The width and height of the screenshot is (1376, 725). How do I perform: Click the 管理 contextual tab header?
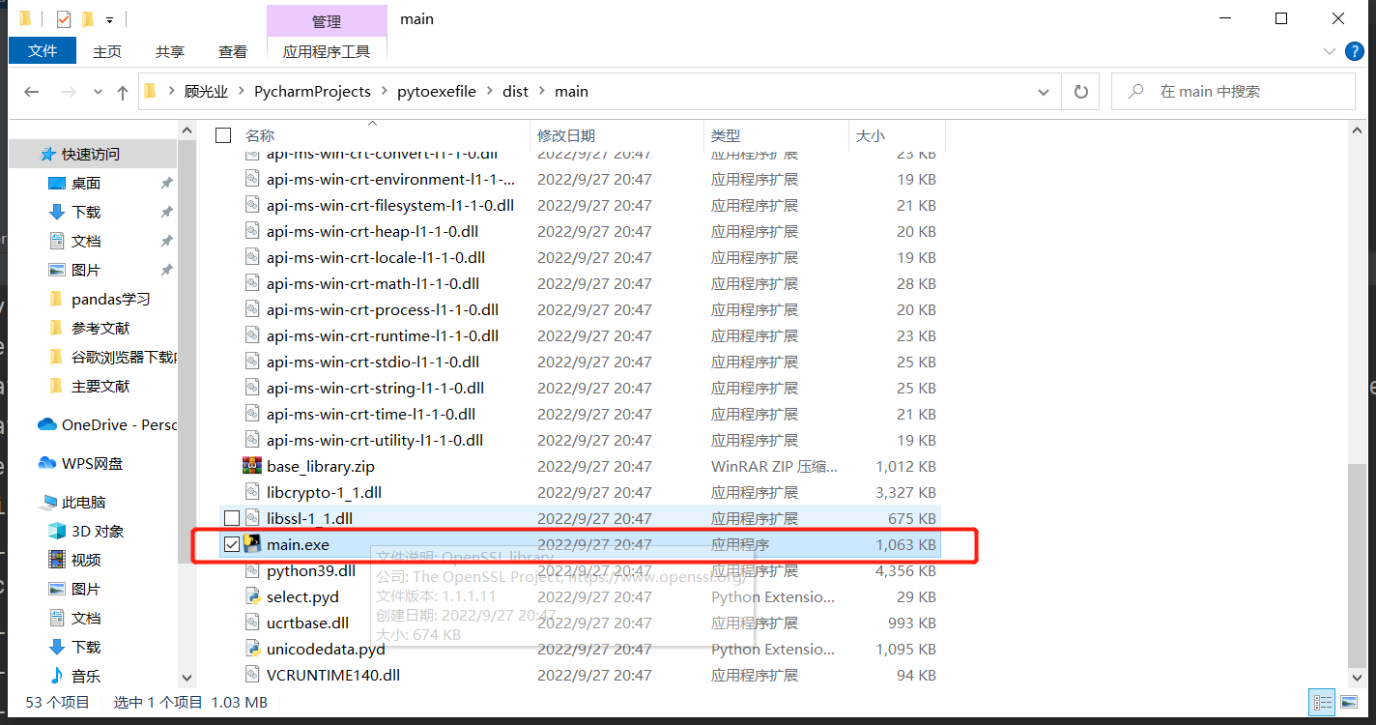click(x=327, y=21)
